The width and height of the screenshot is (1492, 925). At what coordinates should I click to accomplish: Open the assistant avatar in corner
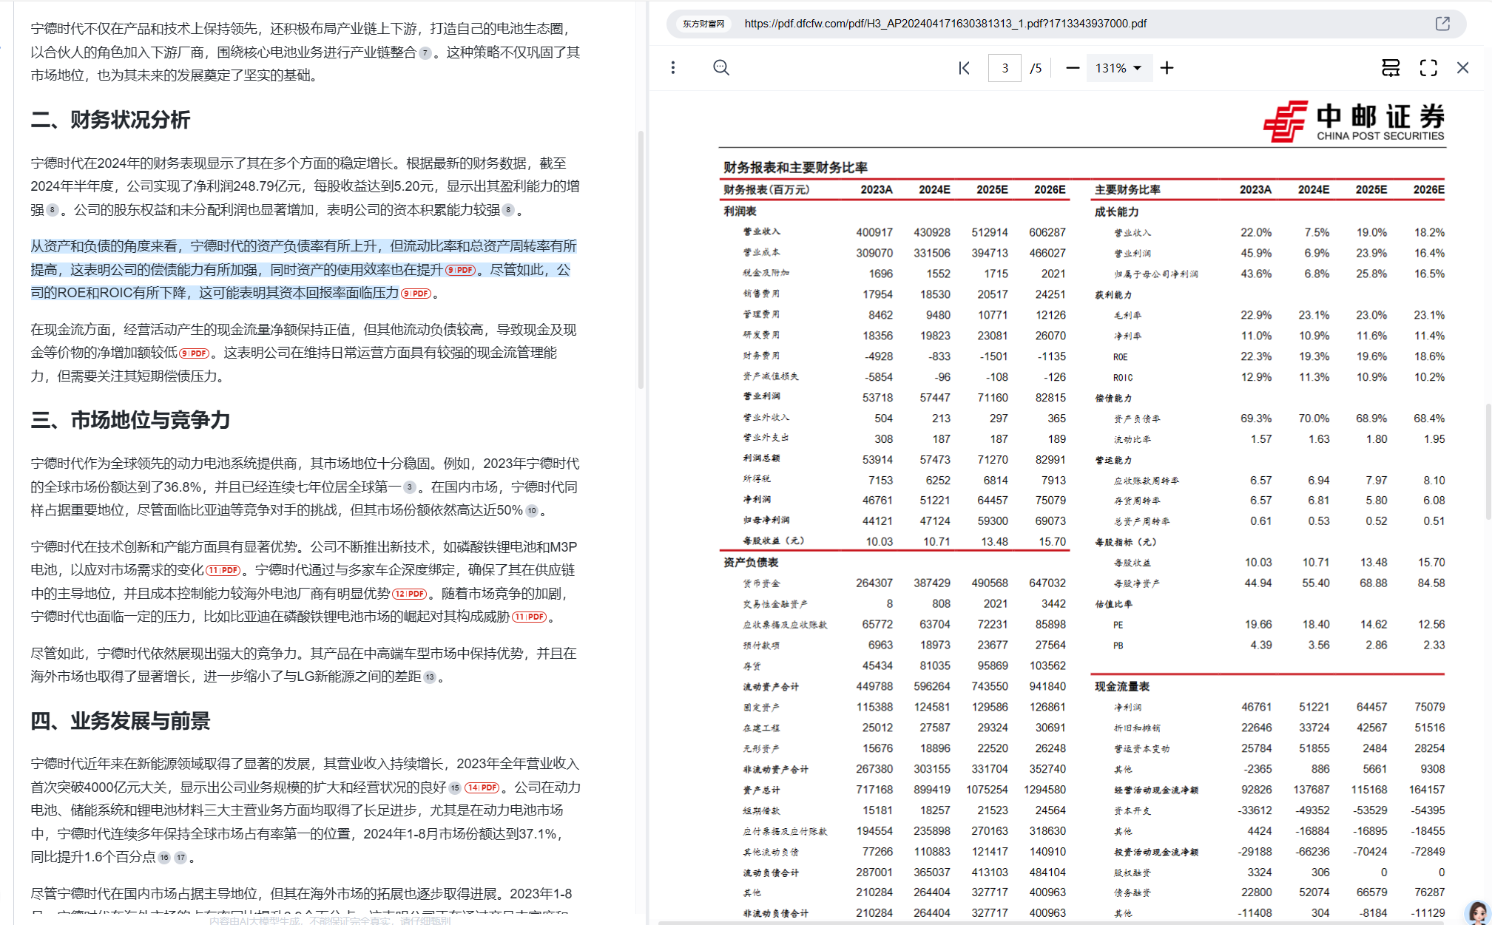tap(1477, 912)
